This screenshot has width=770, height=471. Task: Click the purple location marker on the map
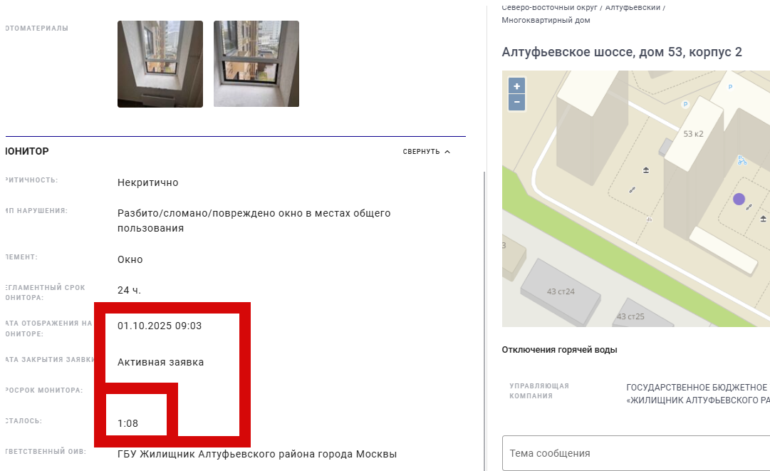(739, 199)
